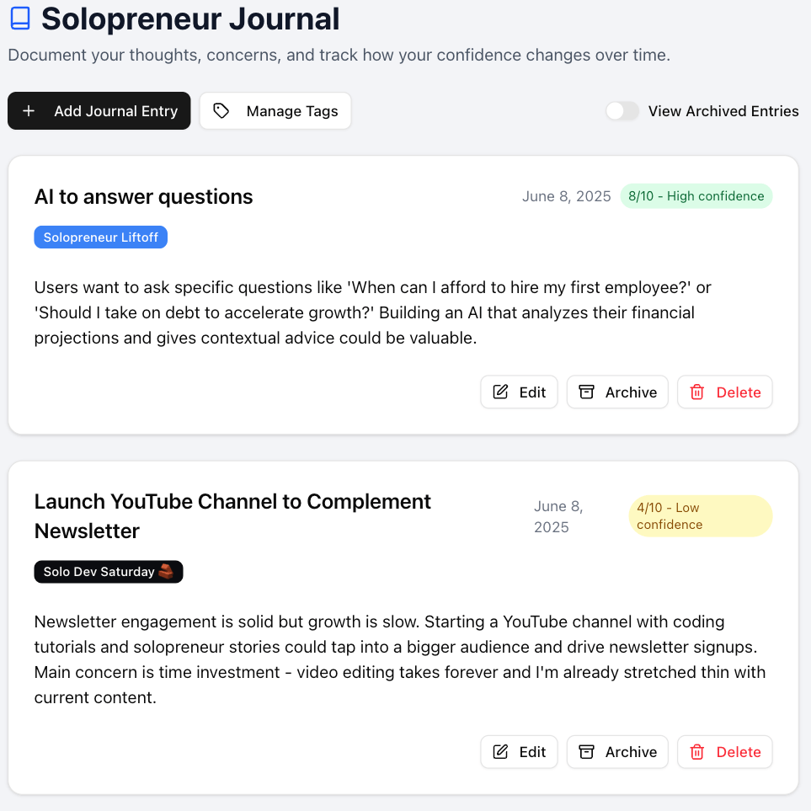Select the 'Solopreneur Liftoff' tag pill
Image resolution: width=811 pixels, height=811 pixels.
(100, 237)
